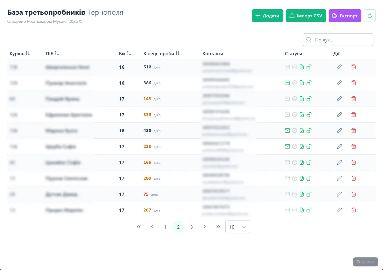Switch to page 3 in the pagination
This screenshot has width=383, height=270.
point(191,227)
